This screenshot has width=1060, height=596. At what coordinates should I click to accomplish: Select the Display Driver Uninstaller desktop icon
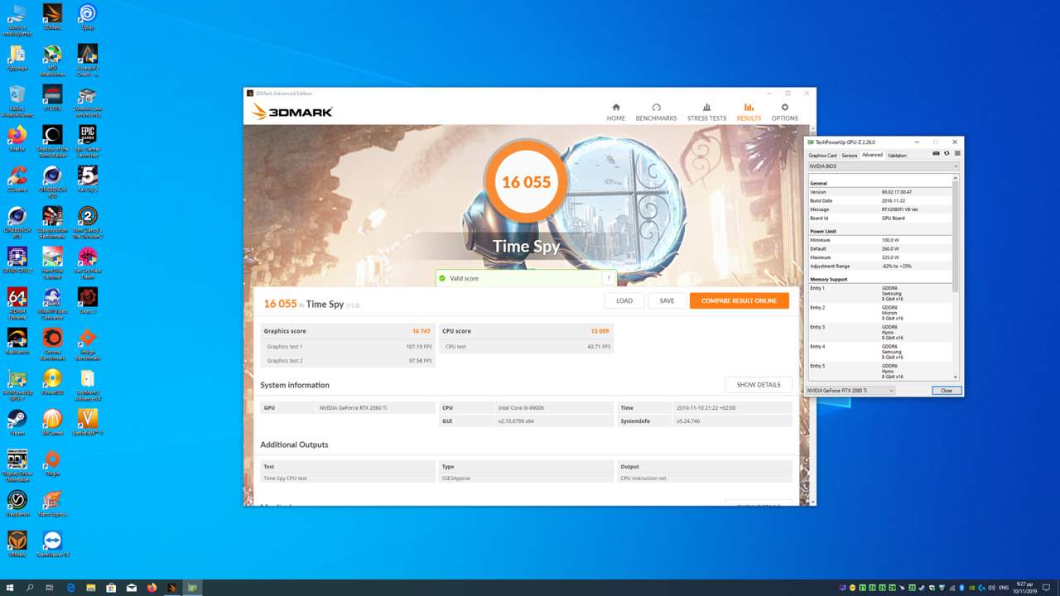tap(17, 466)
